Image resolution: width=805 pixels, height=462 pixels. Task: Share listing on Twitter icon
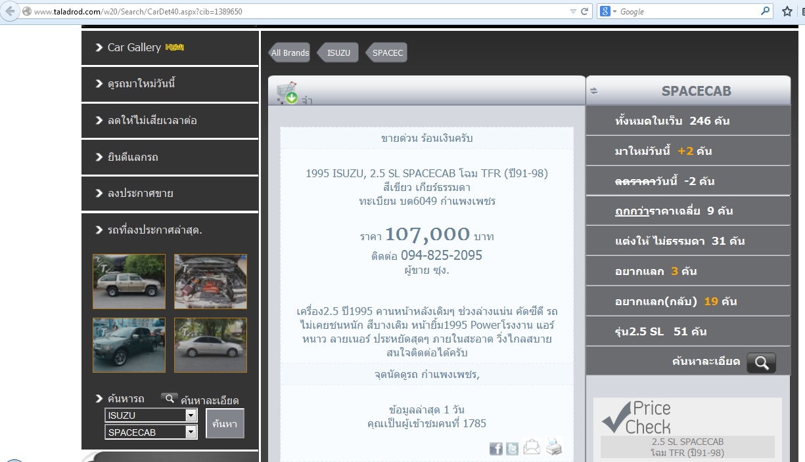[x=513, y=448]
